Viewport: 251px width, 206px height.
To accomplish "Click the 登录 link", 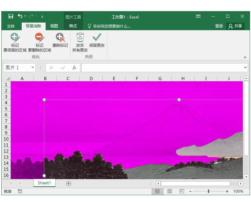I will pos(219,26).
